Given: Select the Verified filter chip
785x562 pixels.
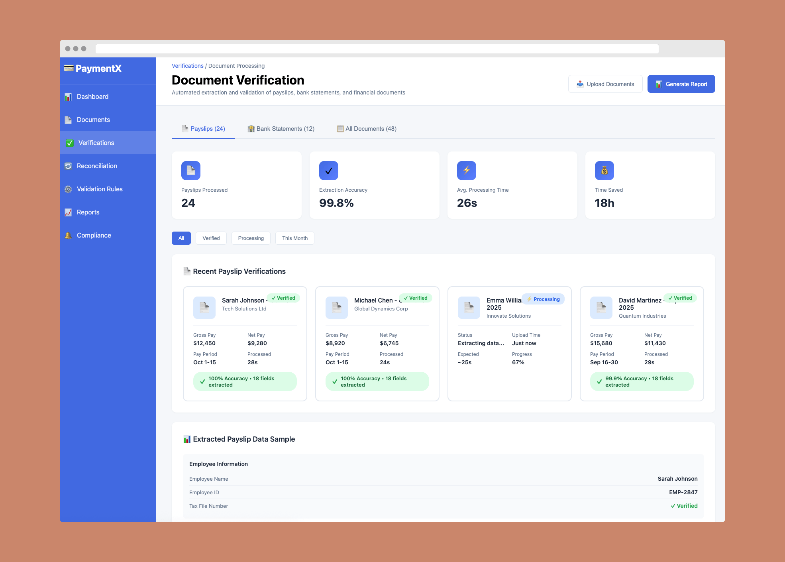Looking at the screenshot, I should coord(211,238).
